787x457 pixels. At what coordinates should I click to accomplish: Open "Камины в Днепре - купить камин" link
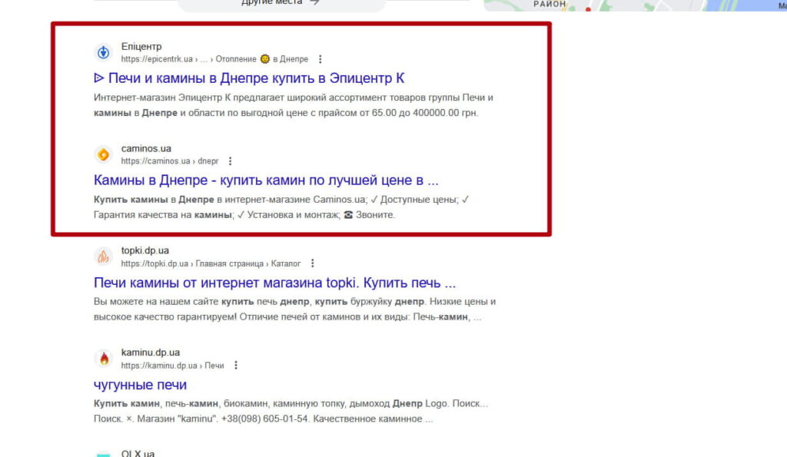point(266,180)
